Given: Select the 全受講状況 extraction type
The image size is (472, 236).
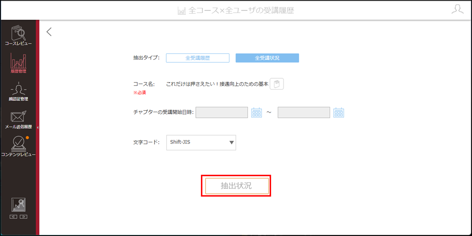Looking at the screenshot, I should (x=267, y=58).
